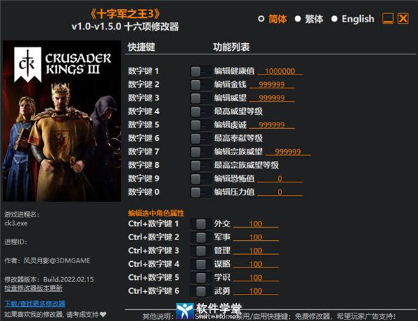The width and height of the screenshot is (418, 321).
Task: Focus the 军事 value field
Action: click(256, 237)
